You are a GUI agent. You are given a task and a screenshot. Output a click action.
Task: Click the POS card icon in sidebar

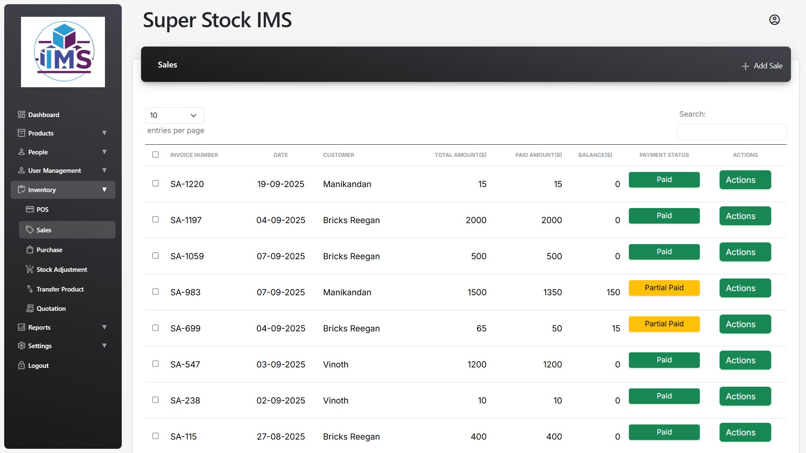coord(30,209)
